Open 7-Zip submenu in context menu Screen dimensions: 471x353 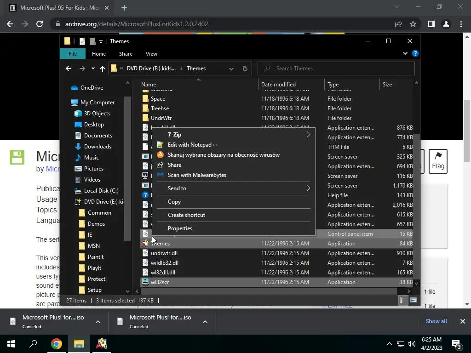[234, 135]
